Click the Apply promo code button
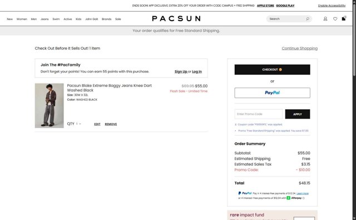 pos(298,114)
